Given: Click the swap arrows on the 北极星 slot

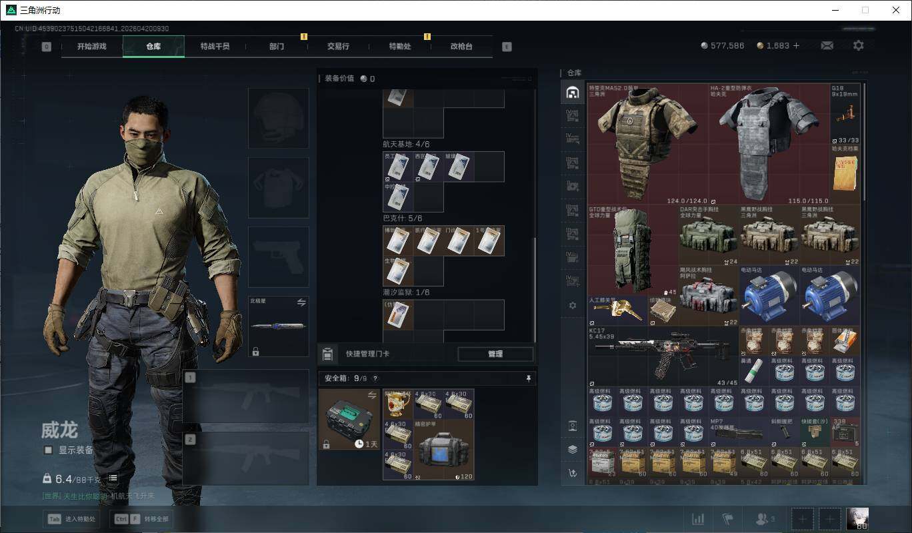Looking at the screenshot, I should [301, 302].
